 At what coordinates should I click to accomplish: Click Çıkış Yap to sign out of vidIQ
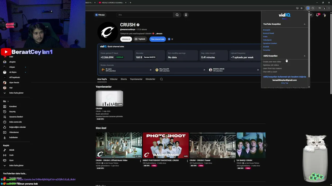click(285, 83)
